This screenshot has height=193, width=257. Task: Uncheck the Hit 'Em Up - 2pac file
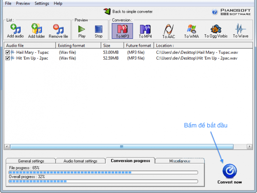8,58
